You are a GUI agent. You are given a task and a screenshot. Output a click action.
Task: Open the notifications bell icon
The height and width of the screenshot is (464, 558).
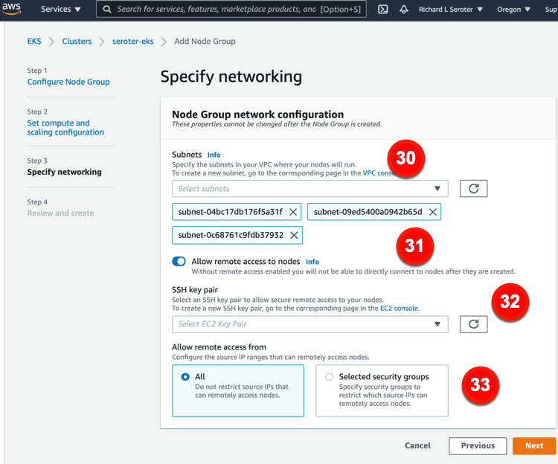coord(404,10)
